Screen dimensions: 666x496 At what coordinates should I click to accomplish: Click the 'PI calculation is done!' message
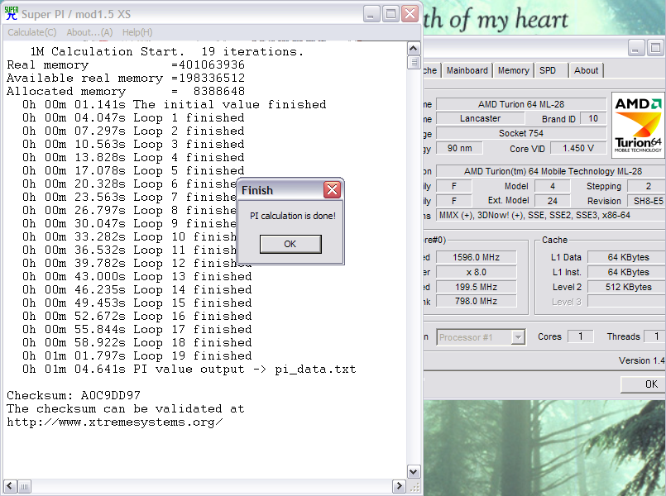[293, 216]
